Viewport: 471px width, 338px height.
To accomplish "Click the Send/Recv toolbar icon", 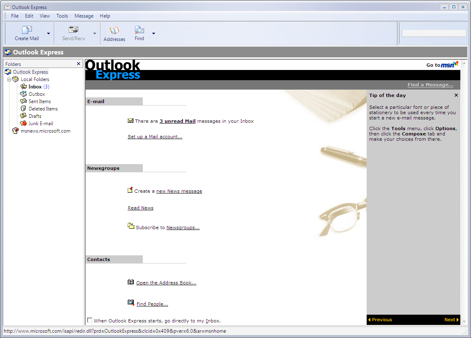I will pos(74,30).
